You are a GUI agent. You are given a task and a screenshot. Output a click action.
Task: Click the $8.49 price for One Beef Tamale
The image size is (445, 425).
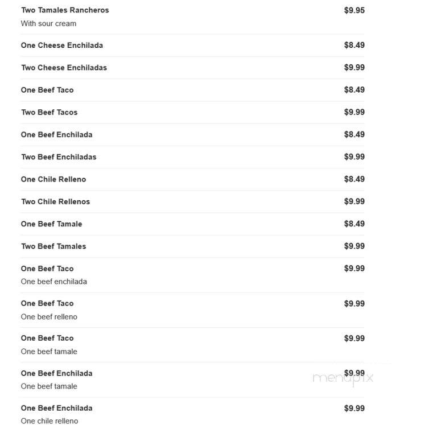click(x=354, y=224)
